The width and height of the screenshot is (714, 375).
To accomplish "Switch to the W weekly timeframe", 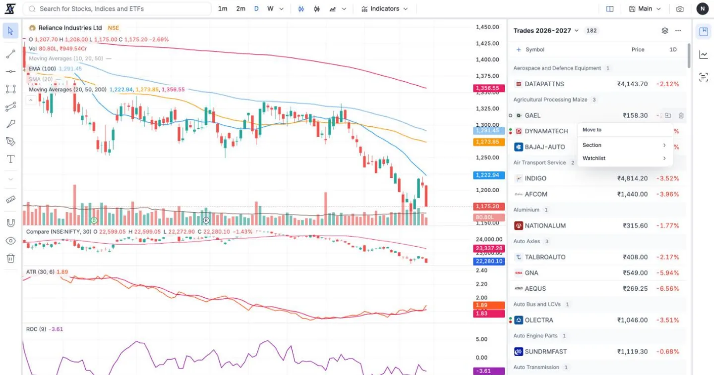I will click(270, 9).
